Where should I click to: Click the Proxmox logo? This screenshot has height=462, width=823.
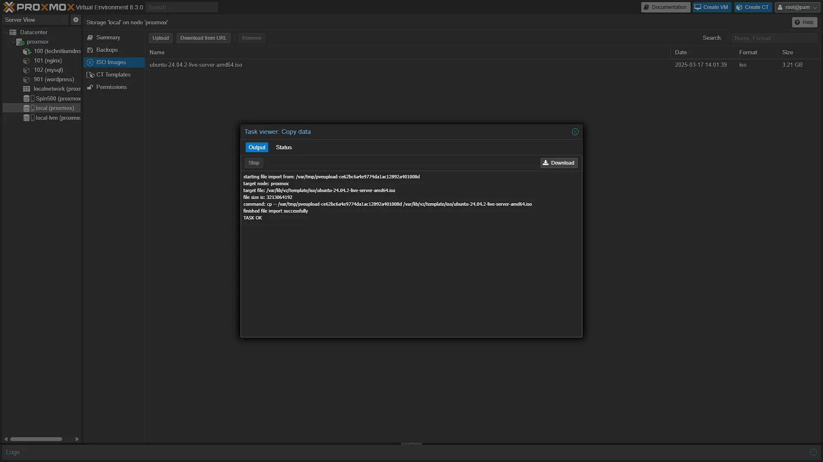tap(39, 7)
